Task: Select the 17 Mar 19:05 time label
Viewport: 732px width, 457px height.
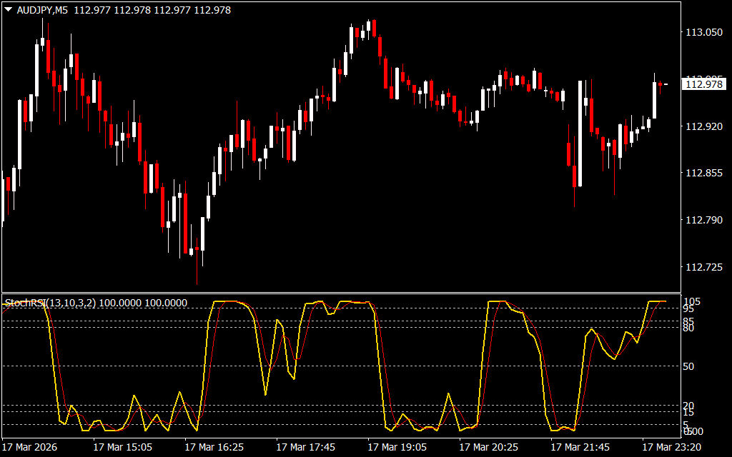Action: (x=397, y=447)
